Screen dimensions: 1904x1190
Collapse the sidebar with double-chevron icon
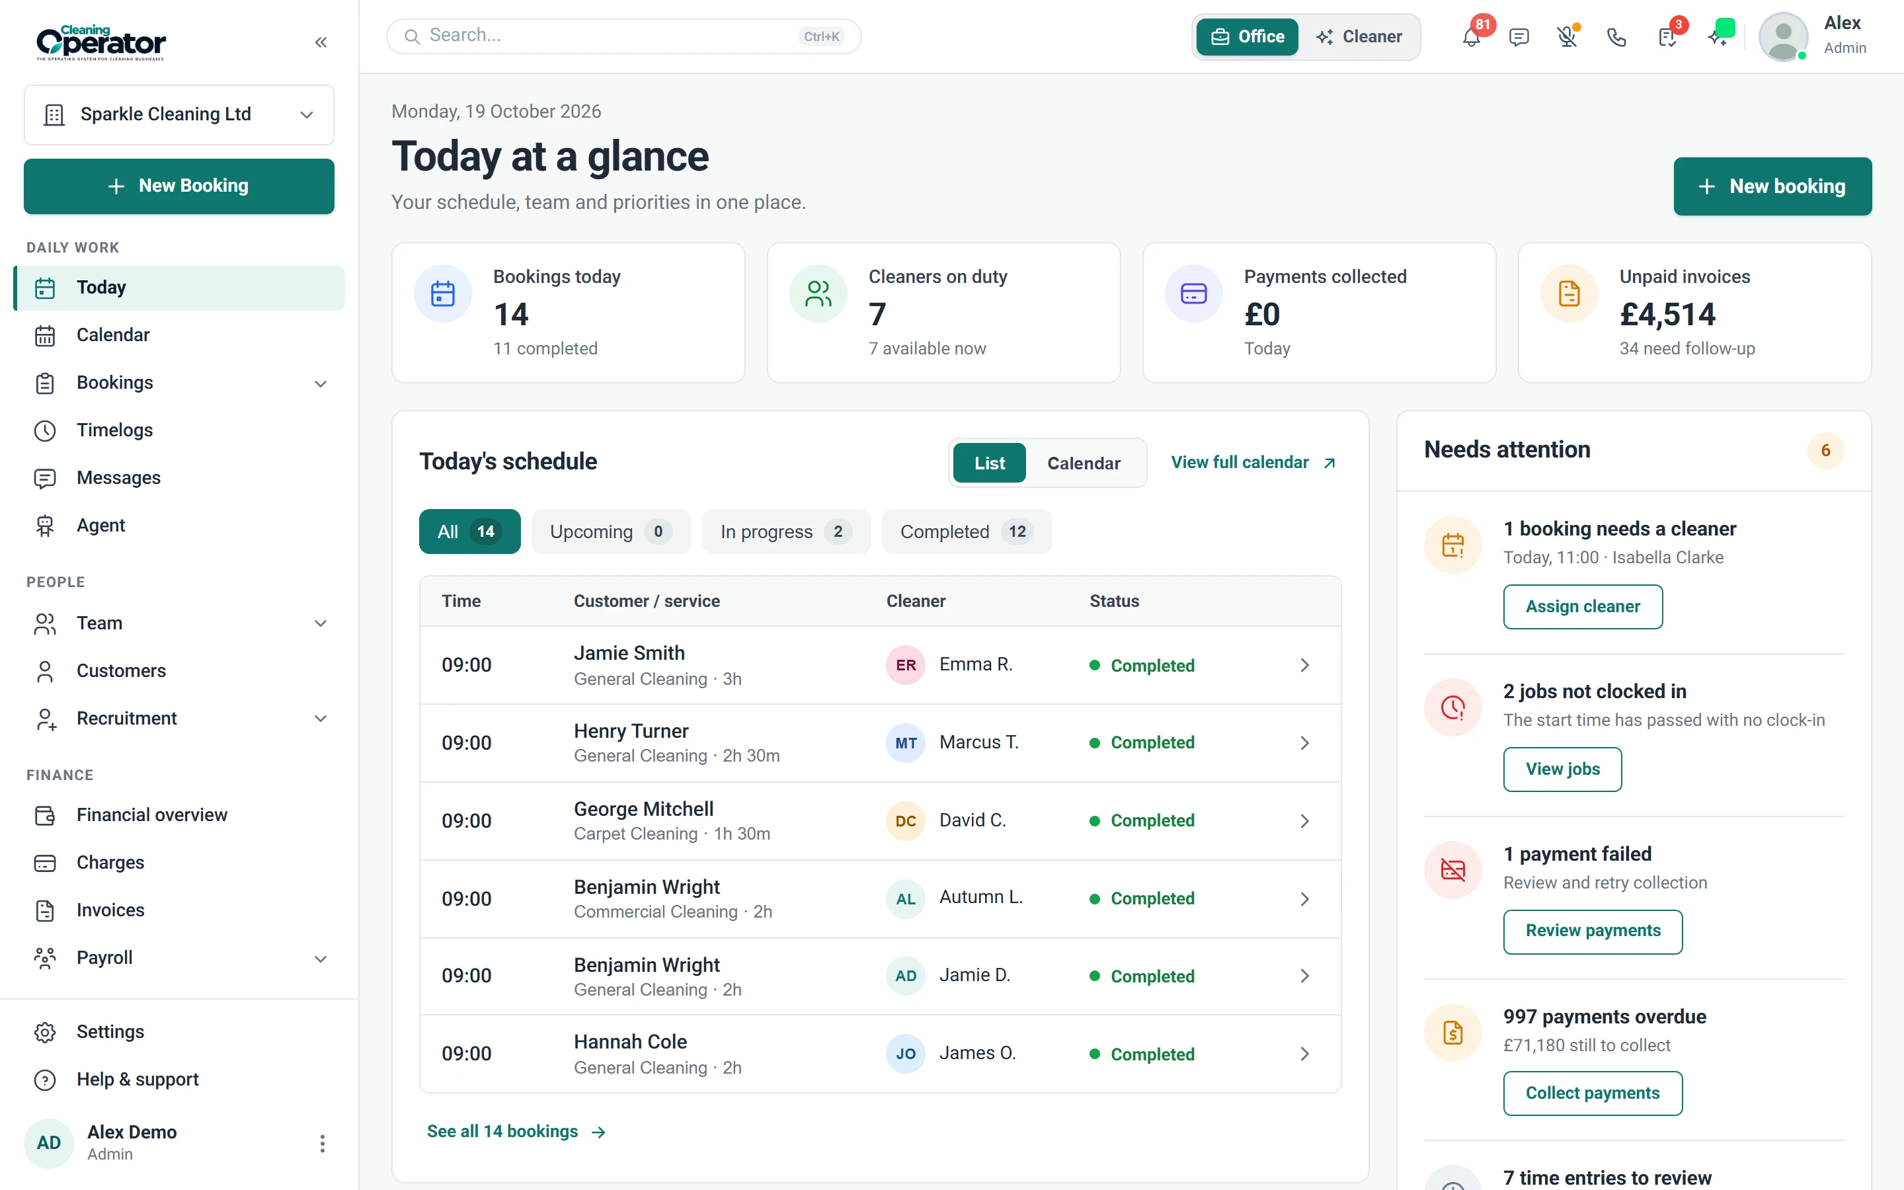coord(320,42)
